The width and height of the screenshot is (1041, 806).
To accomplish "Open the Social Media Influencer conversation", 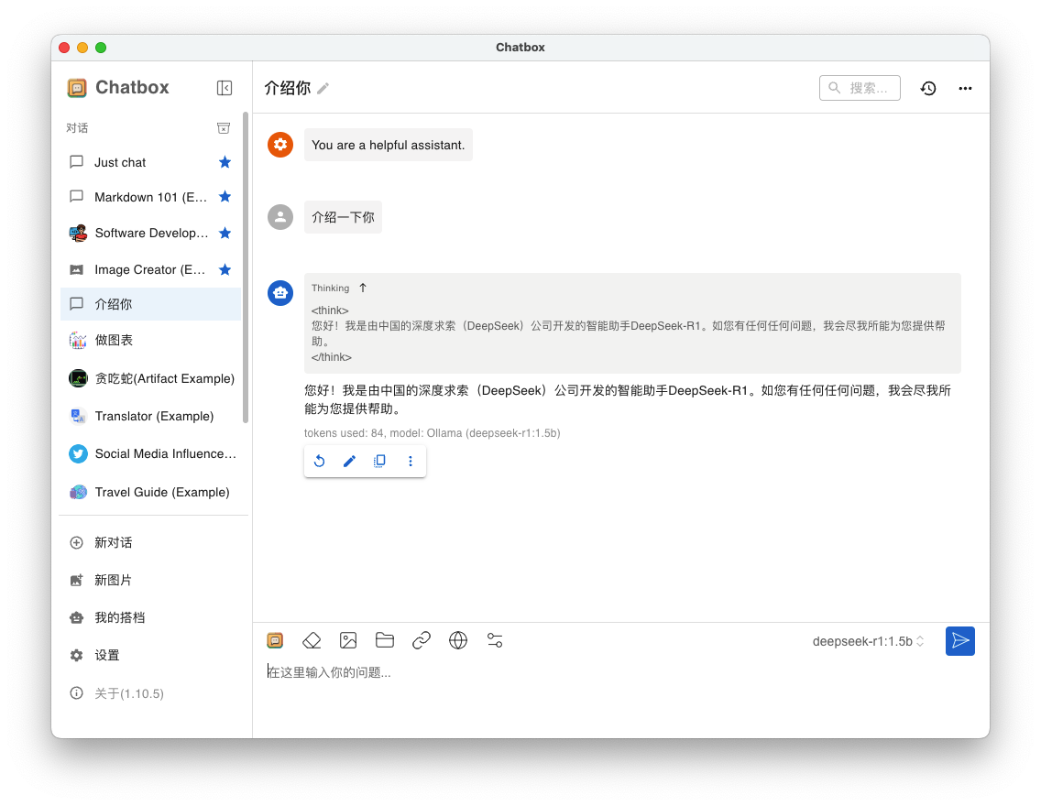I will click(150, 453).
